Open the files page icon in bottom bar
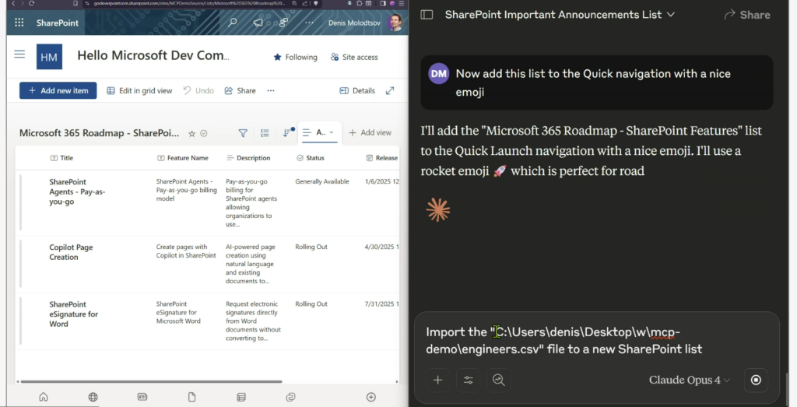The width and height of the screenshot is (797, 407). click(x=191, y=398)
